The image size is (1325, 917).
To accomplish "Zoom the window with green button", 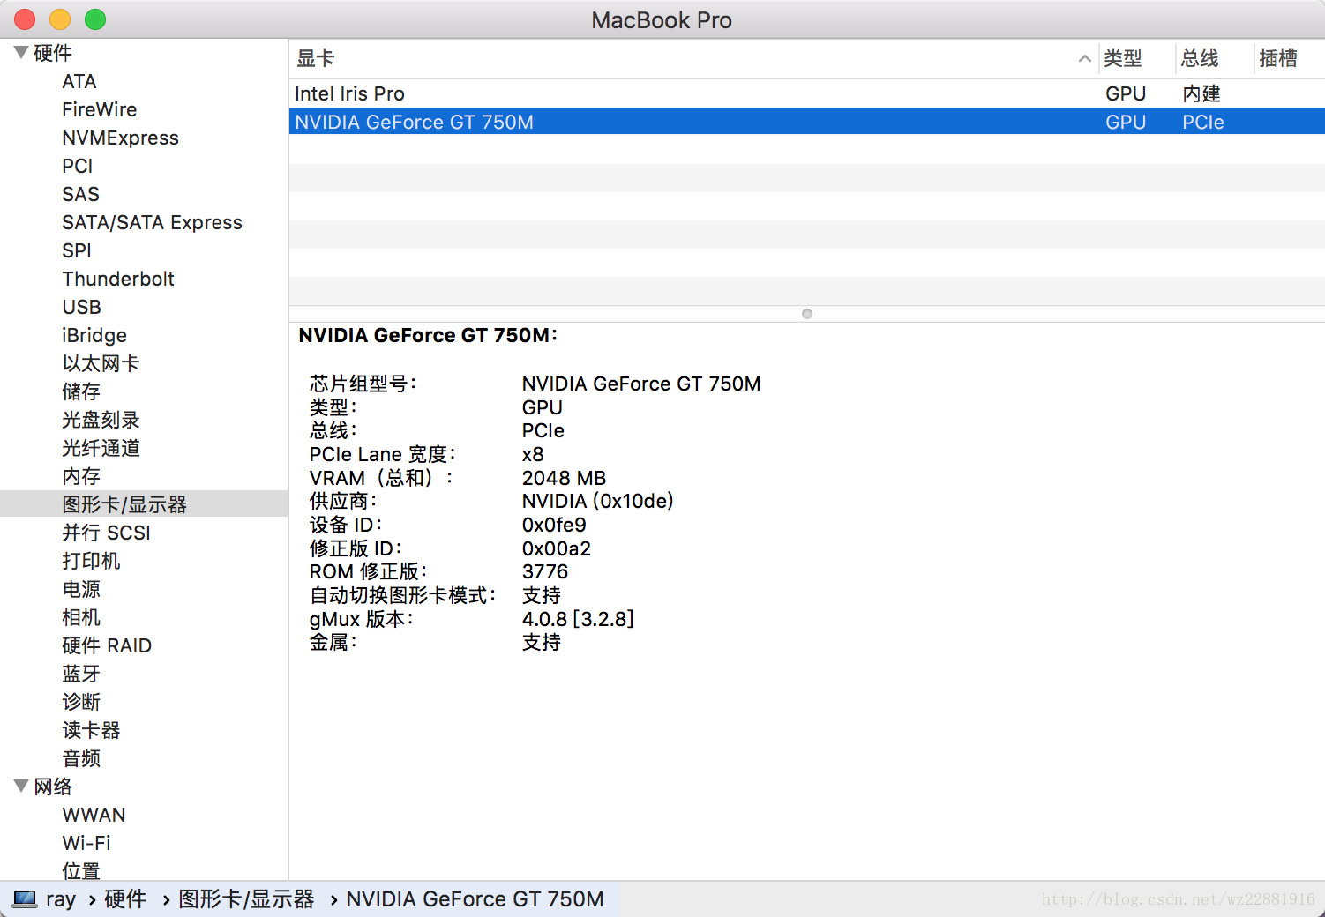I will point(95,19).
